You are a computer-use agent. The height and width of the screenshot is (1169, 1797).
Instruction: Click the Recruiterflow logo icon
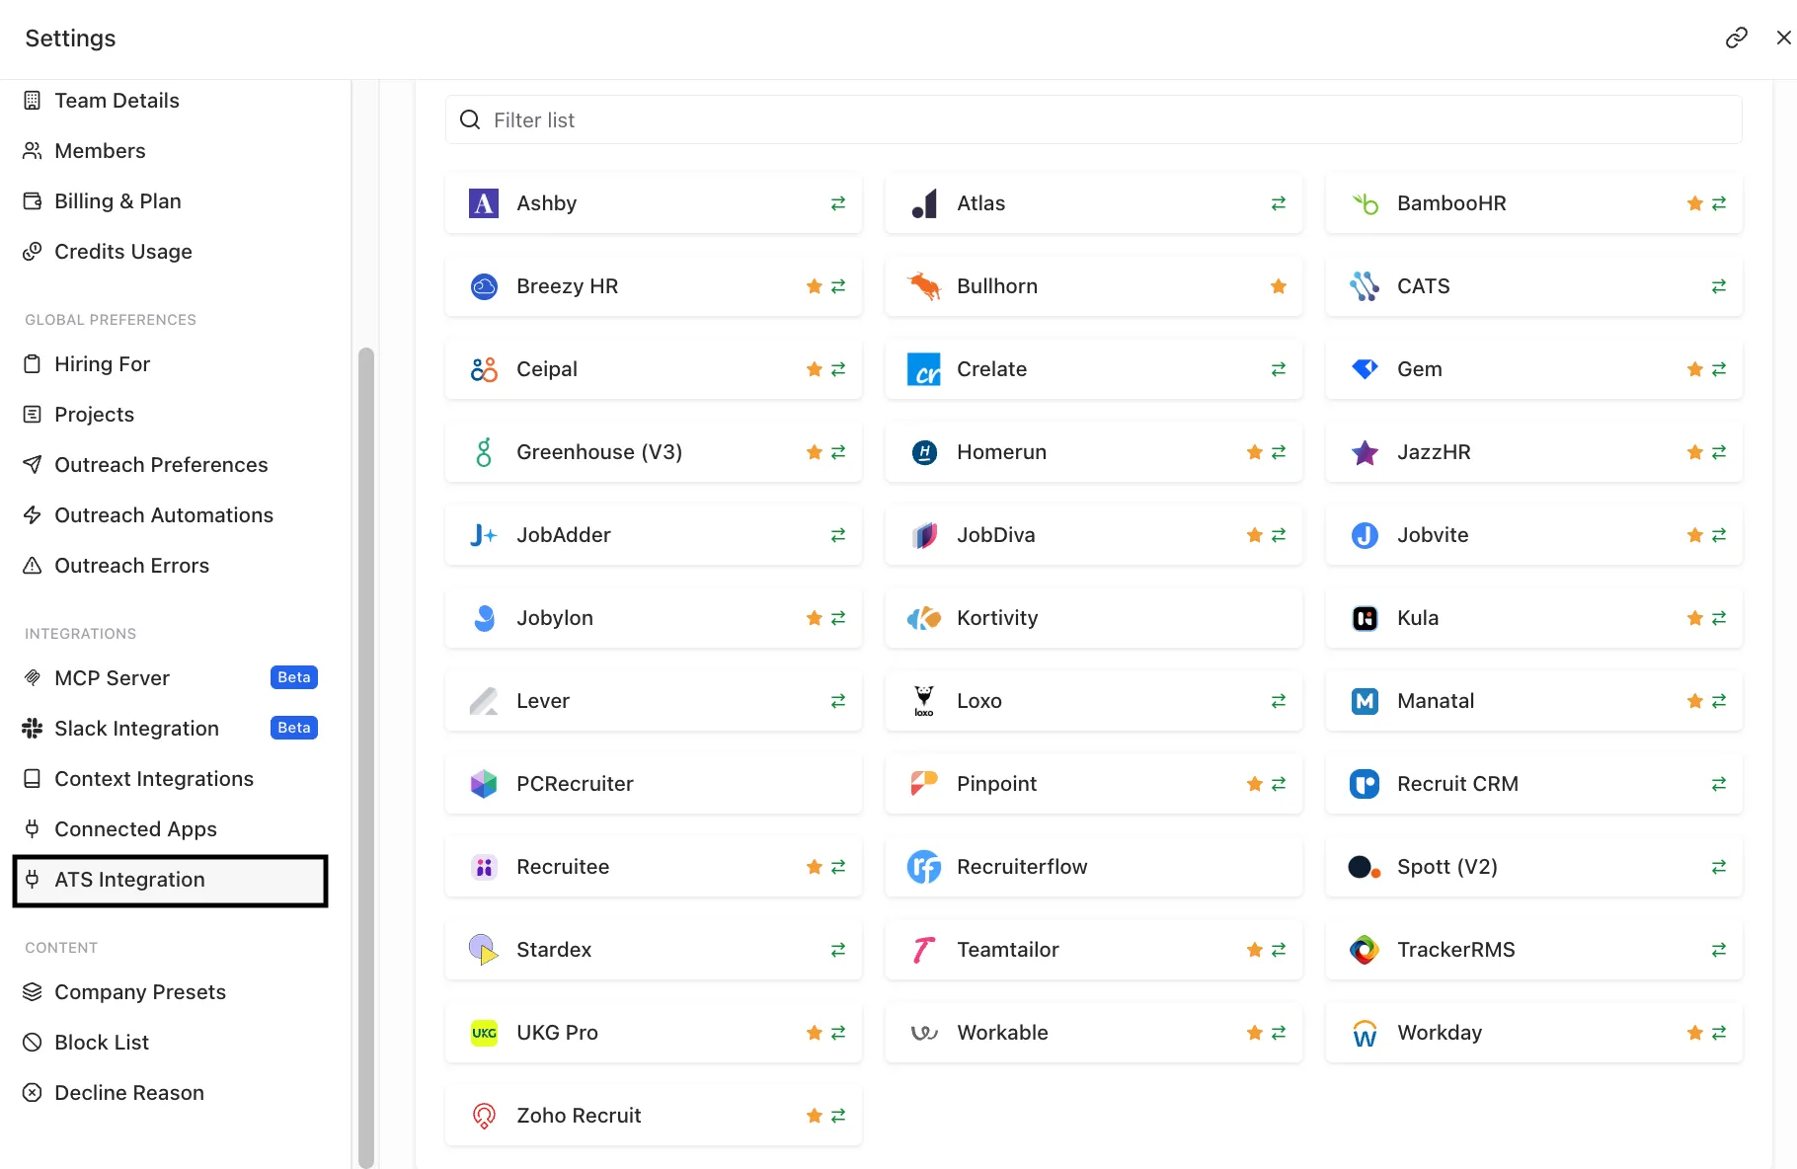pos(924,867)
